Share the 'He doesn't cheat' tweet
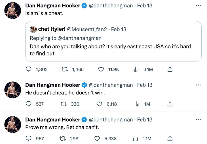This screenshot has height=144, width=207. click(170, 104)
